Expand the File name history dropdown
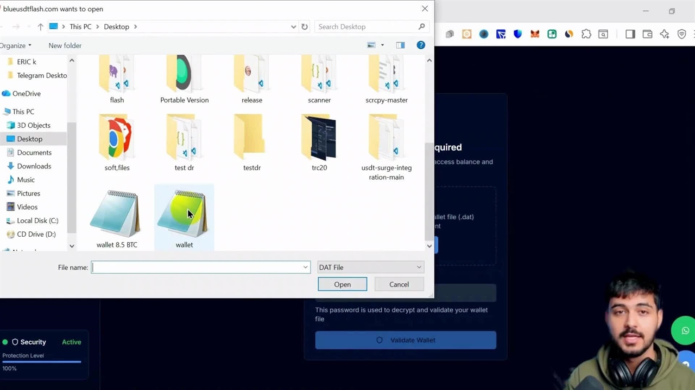The width and height of the screenshot is (695, 390). 305,267
